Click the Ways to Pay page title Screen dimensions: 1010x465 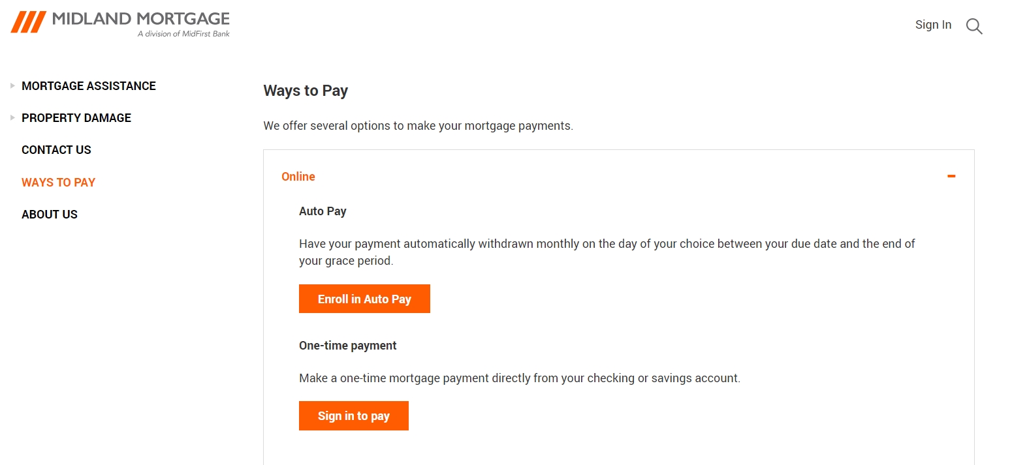(x=306, y=91)
